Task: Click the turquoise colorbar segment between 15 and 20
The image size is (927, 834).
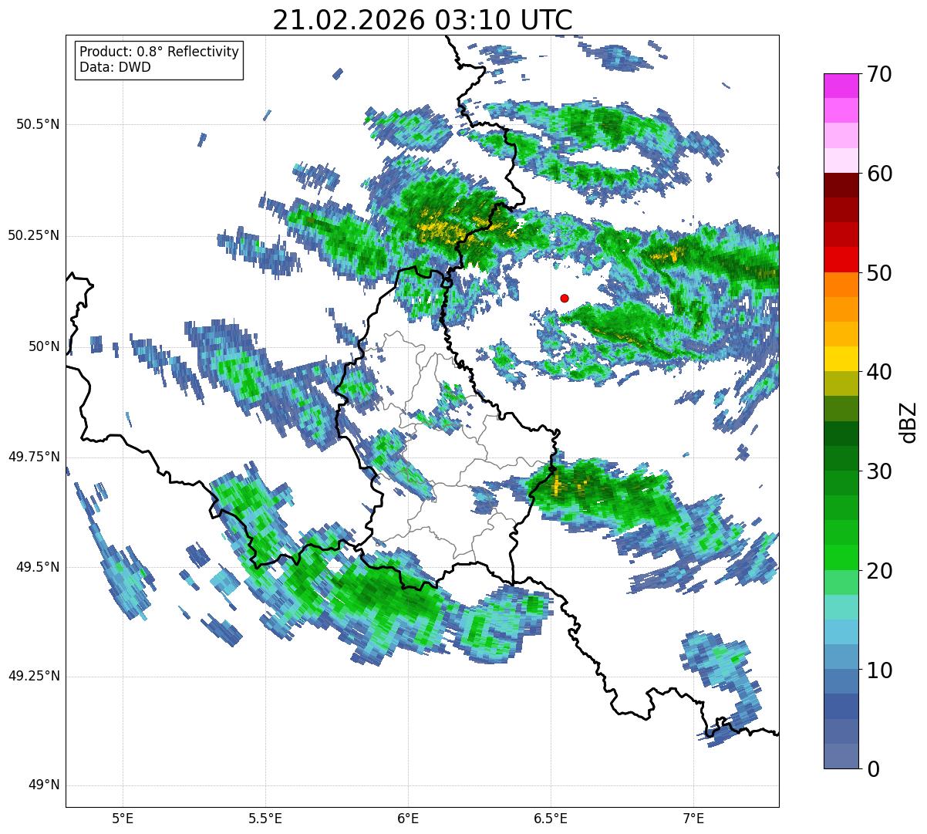Action: click(x=841, y=606)
